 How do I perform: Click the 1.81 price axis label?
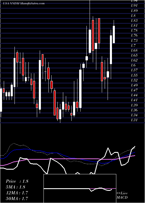[134, 26]
